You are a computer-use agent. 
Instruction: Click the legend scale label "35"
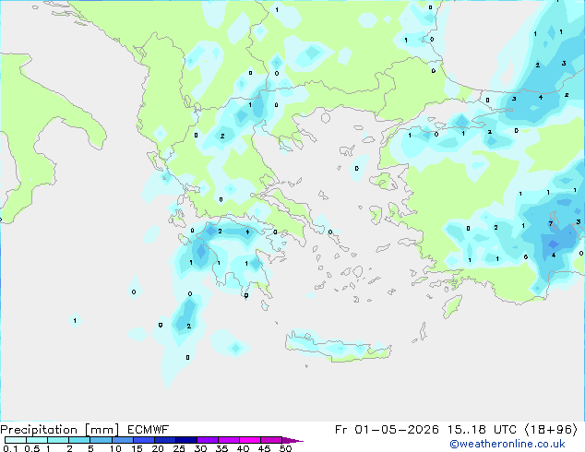pos(221,448)
